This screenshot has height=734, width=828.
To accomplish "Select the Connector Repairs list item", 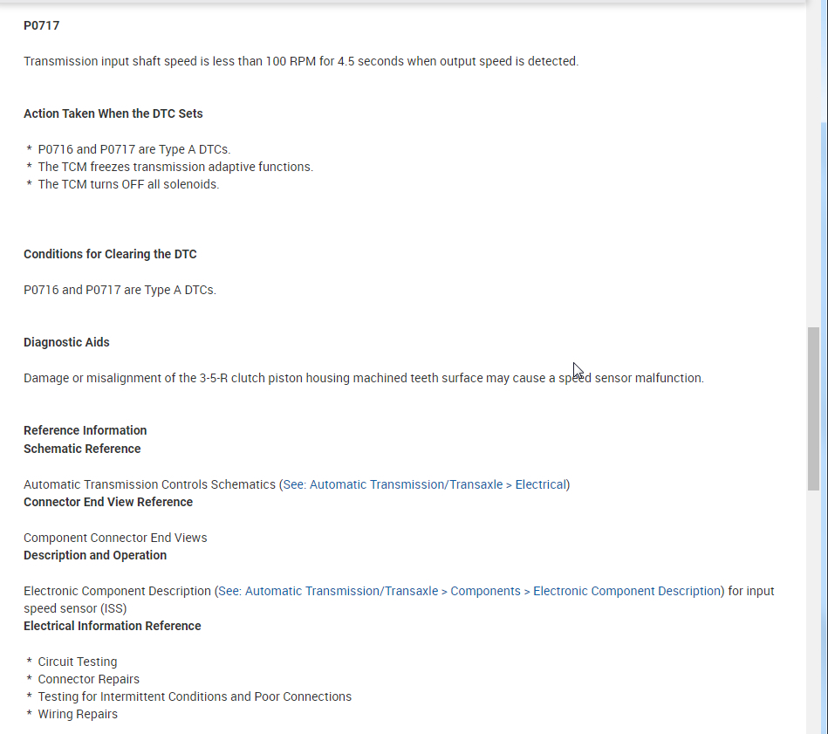I will click(88, 679).
